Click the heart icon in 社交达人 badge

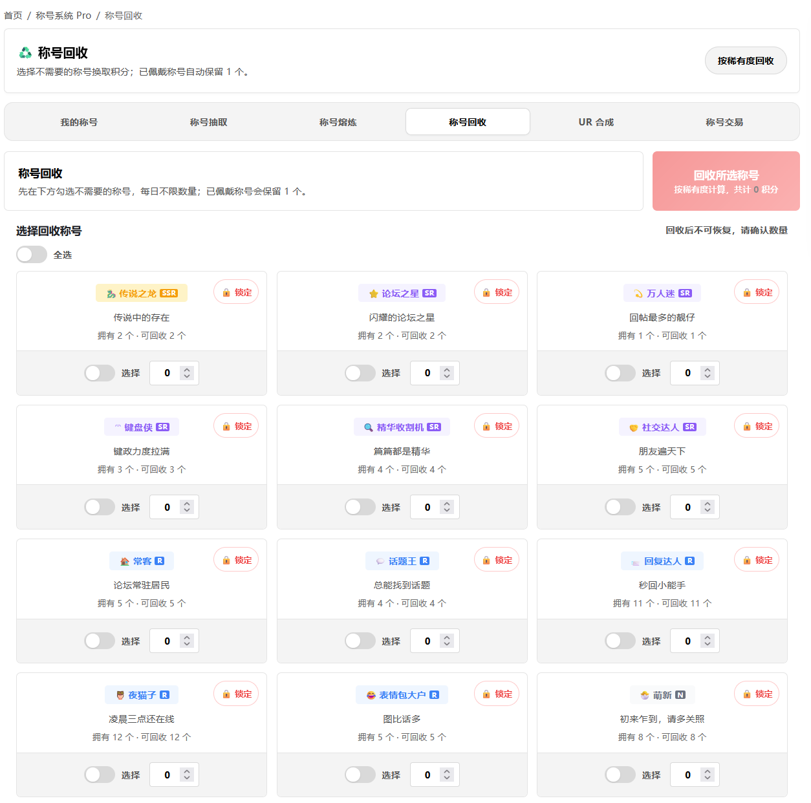634,427
